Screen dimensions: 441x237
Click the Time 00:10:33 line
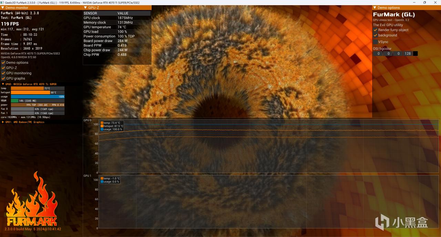pyautogui.click(x=19, y=35)
